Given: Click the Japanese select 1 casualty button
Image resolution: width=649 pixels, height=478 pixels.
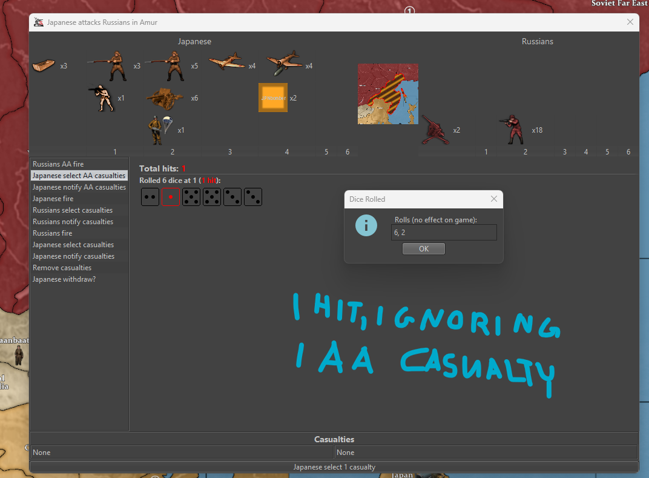Looking at the screenshot, I should click(x=334, y=467).
